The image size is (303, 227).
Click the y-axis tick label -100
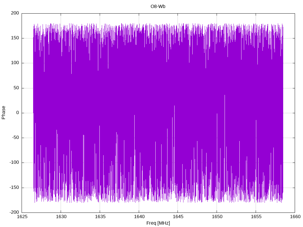click(x=14, y=163)
